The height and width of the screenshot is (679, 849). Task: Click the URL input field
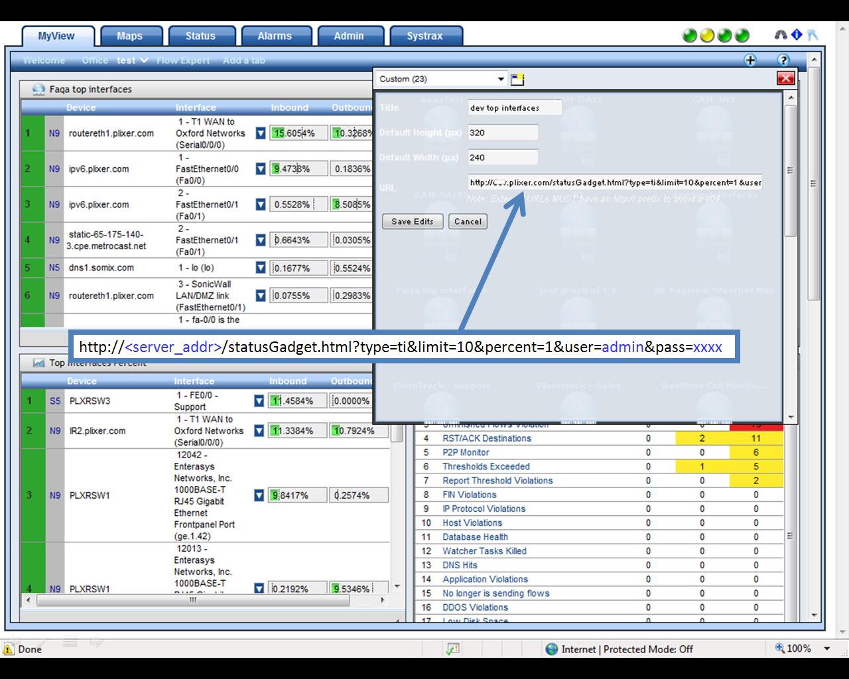pos(615,182)
